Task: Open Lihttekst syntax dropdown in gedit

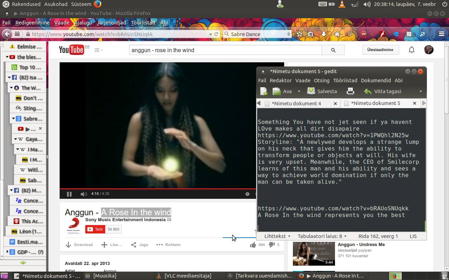Action: pos(277,236)
